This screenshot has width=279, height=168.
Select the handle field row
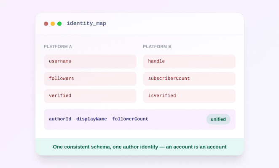[189, 61]
